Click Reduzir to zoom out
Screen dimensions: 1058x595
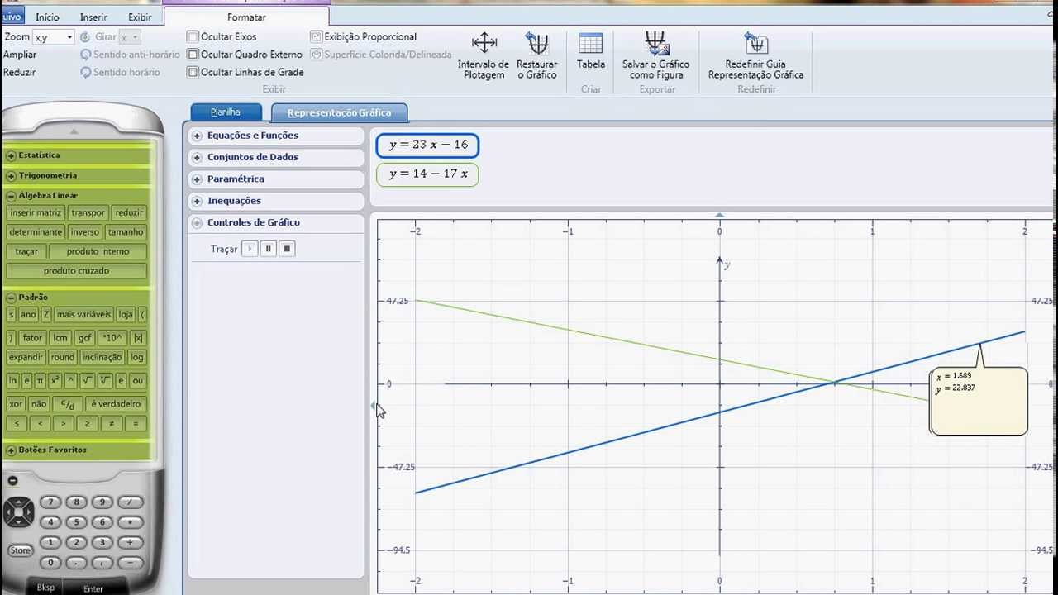point(19,72)
